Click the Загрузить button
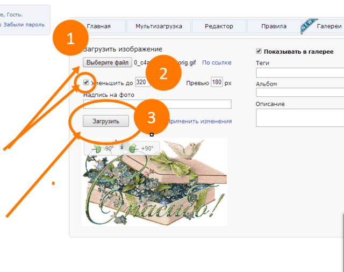This screenshot has width=344, height=272. pyautogui.click(x=106, y=121)
